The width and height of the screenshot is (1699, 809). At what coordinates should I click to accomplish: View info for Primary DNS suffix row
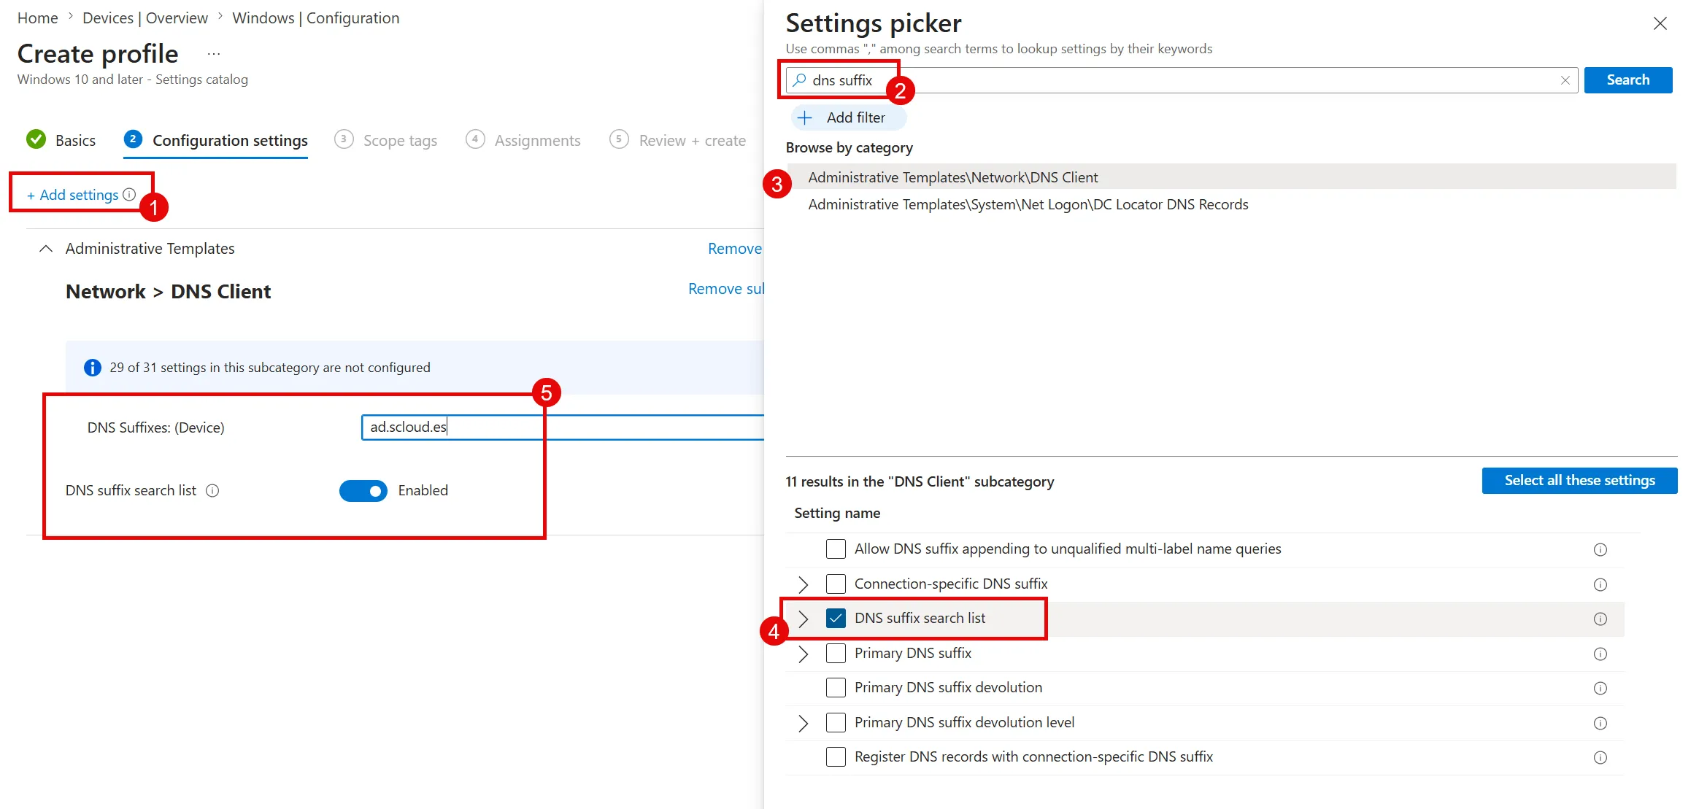click(1600, 654)
